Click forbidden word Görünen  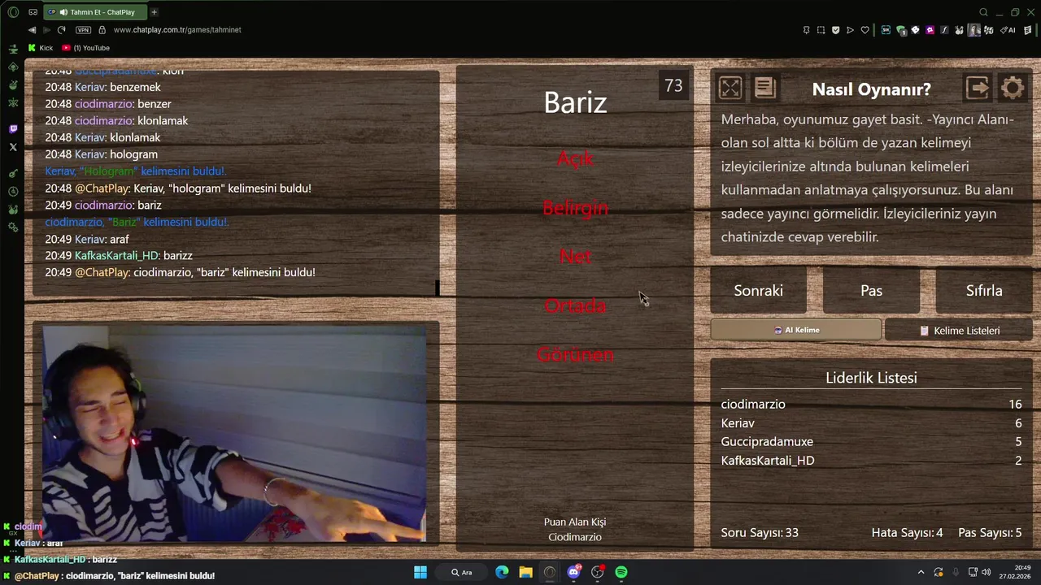575,354
